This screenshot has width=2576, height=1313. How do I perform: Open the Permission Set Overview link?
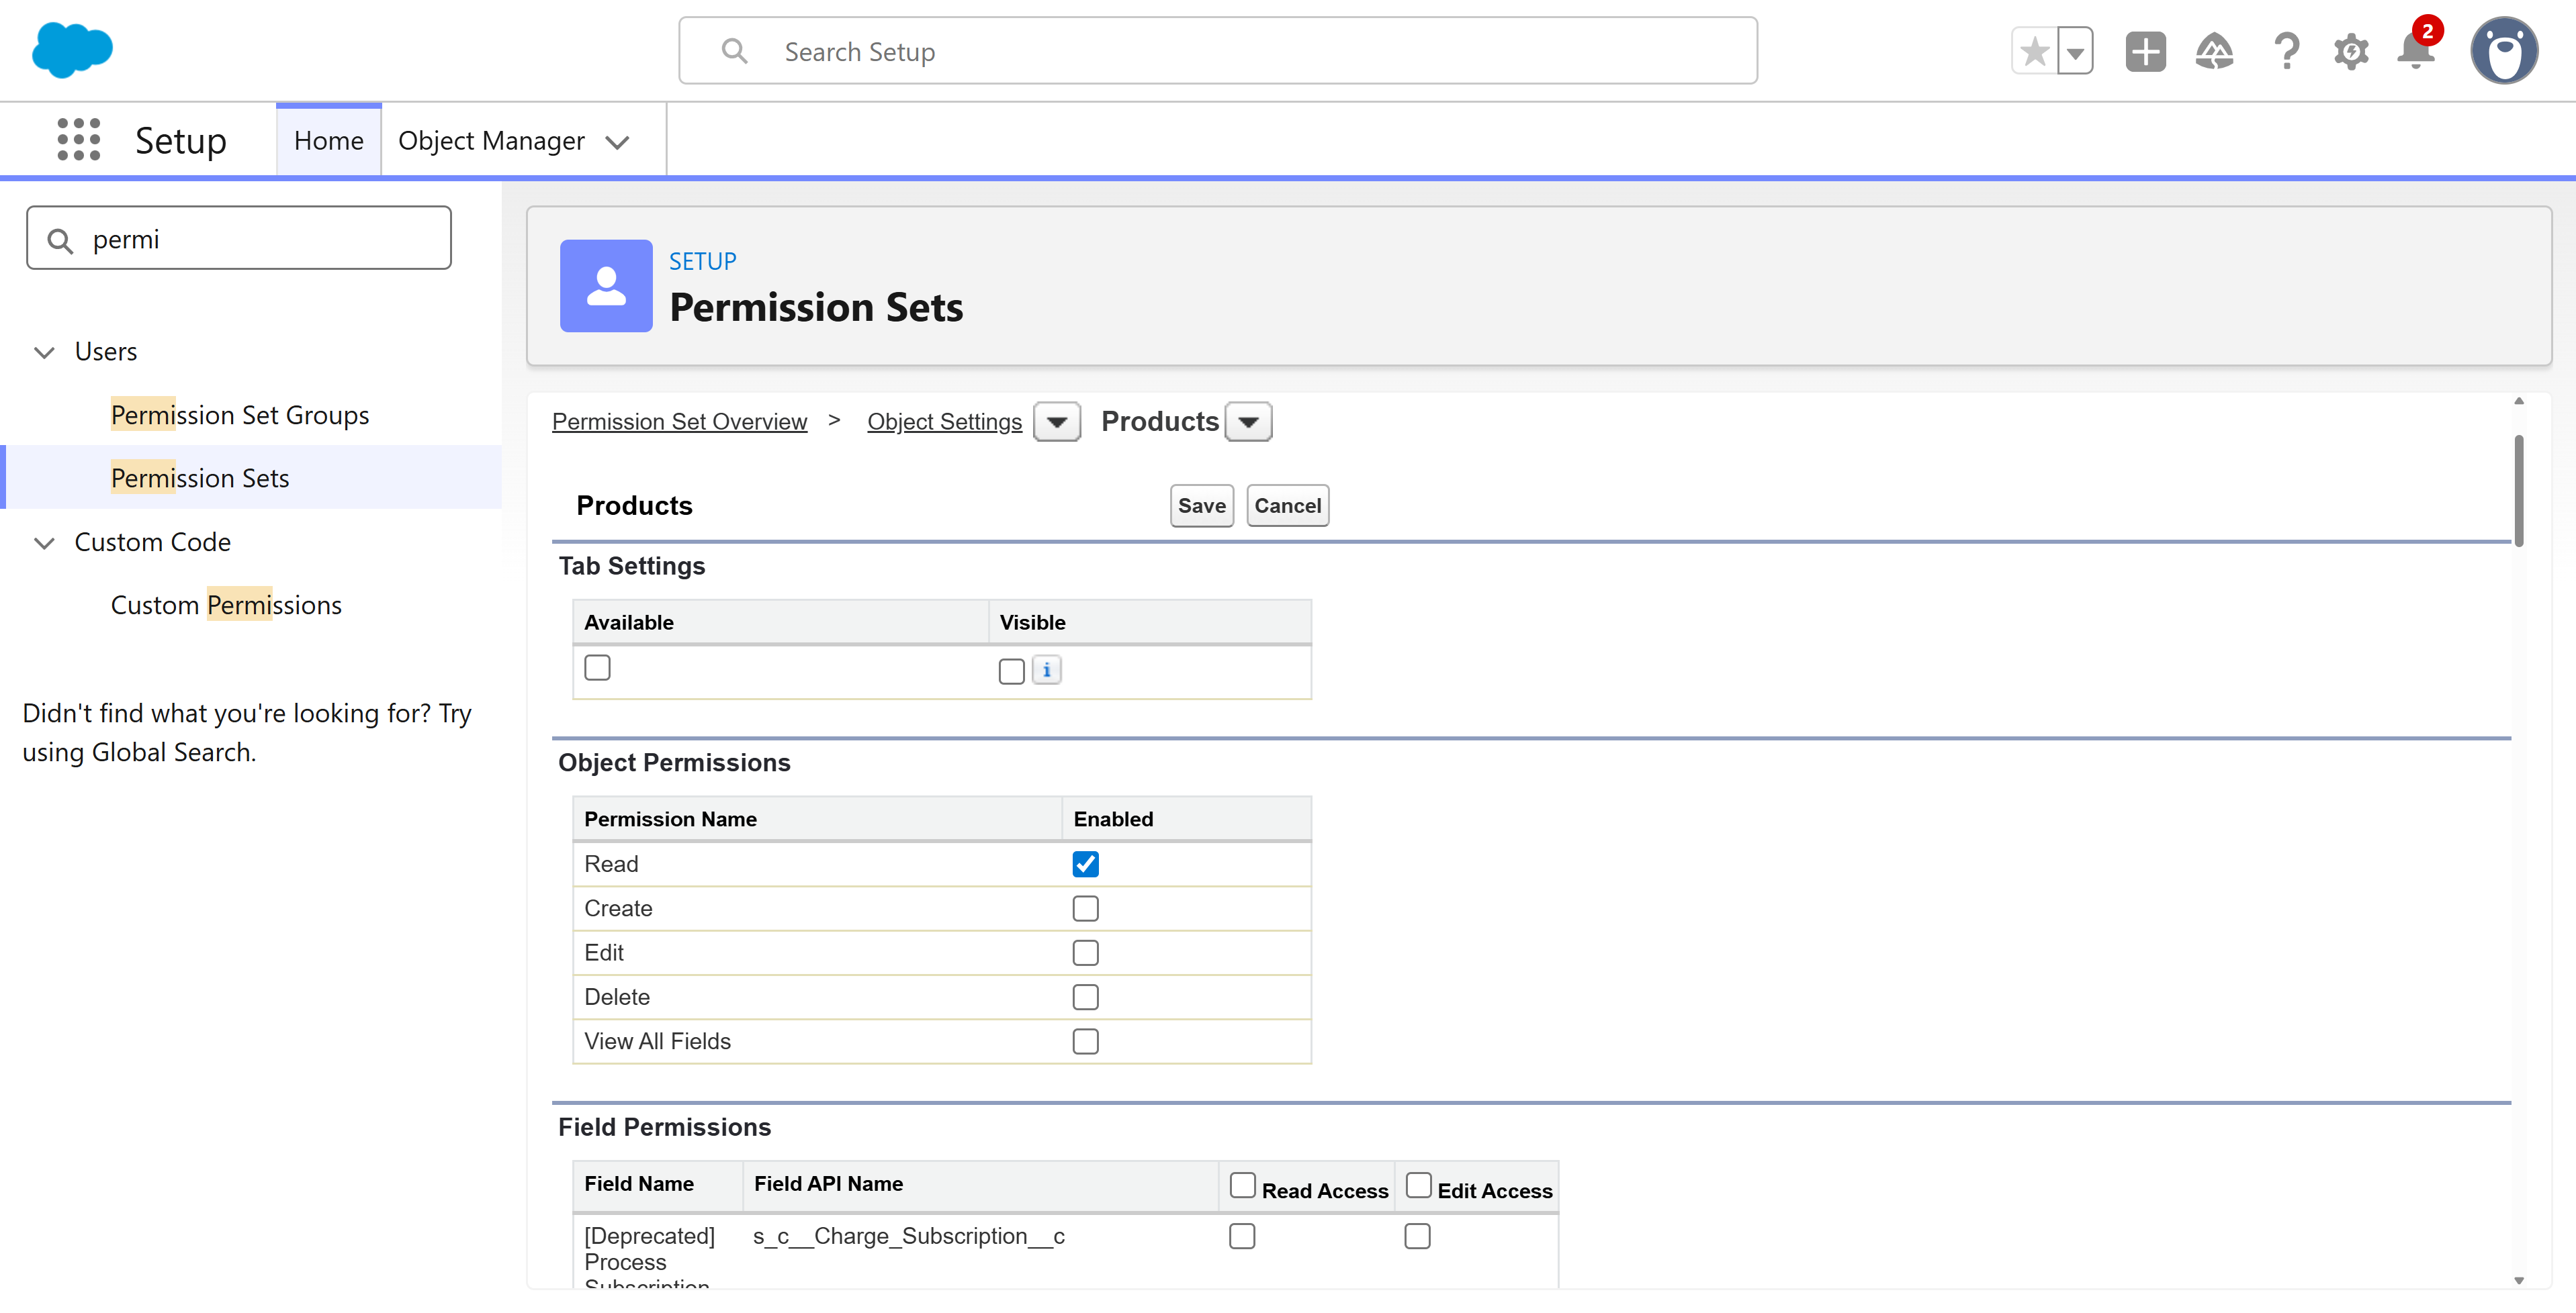679,421
